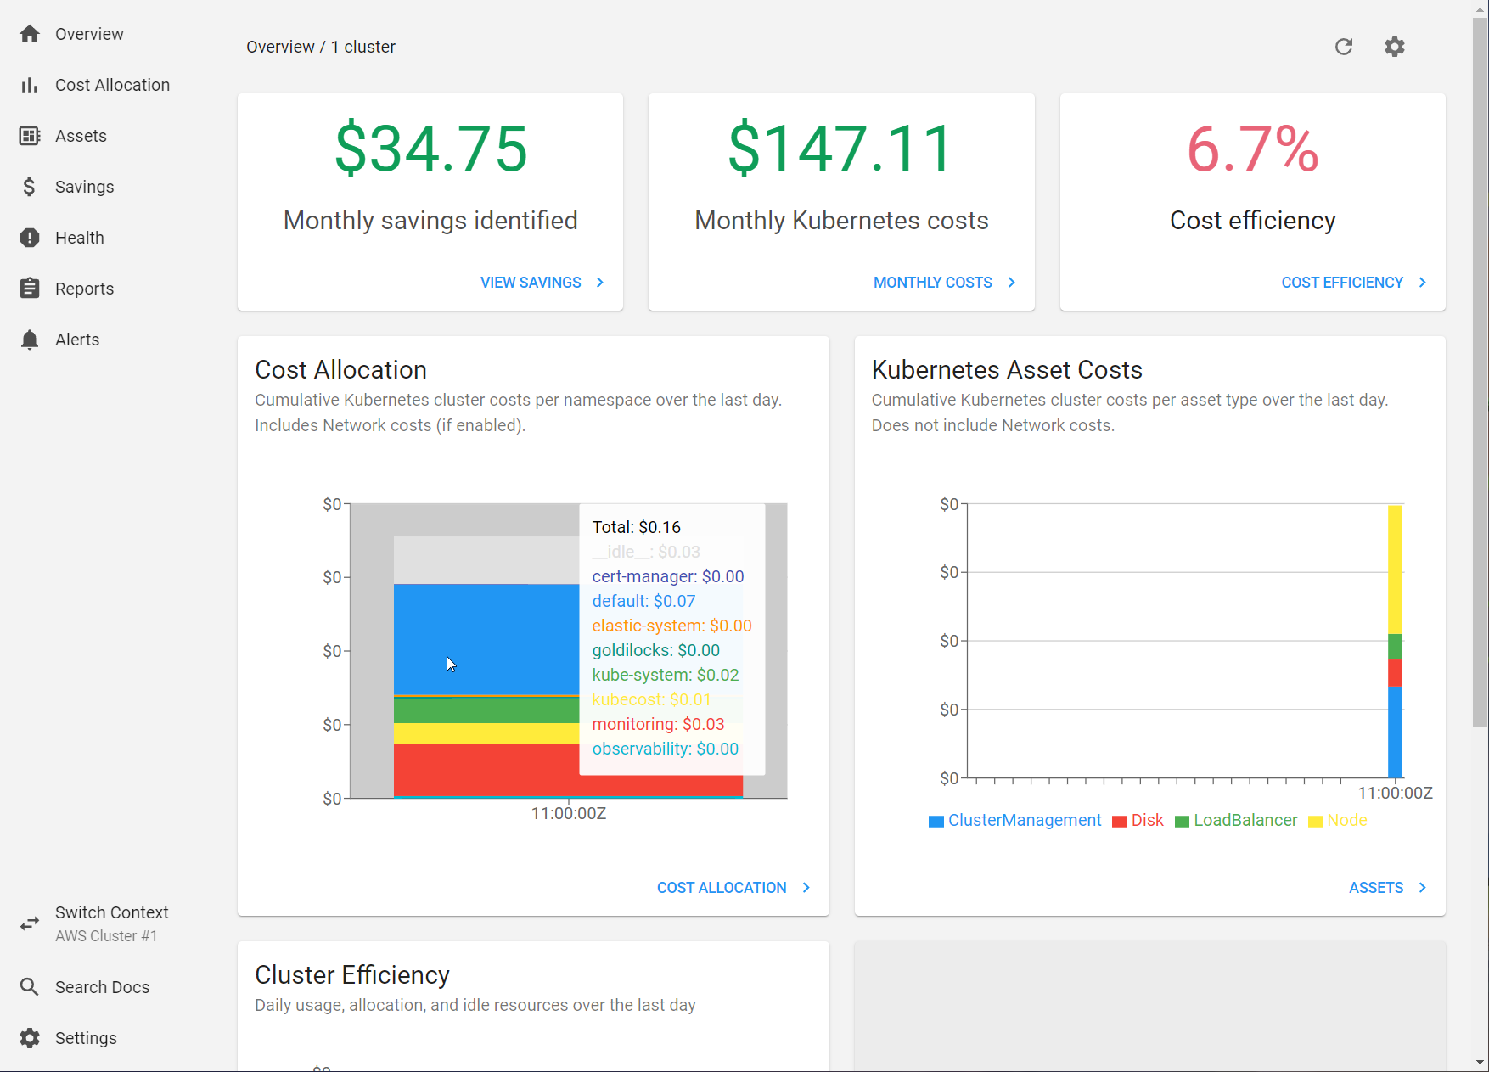This screenshot has width=1489, height=1072.
Task: Click the Kubernetes Asset Costs heading
Action: tap(1007, 370)
